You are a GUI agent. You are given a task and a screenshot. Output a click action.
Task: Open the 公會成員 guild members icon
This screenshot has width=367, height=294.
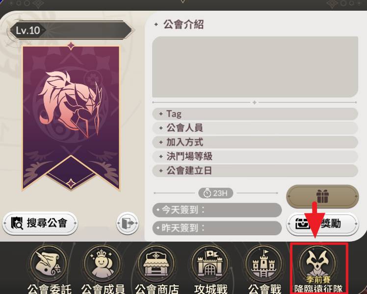coord(103,264)
